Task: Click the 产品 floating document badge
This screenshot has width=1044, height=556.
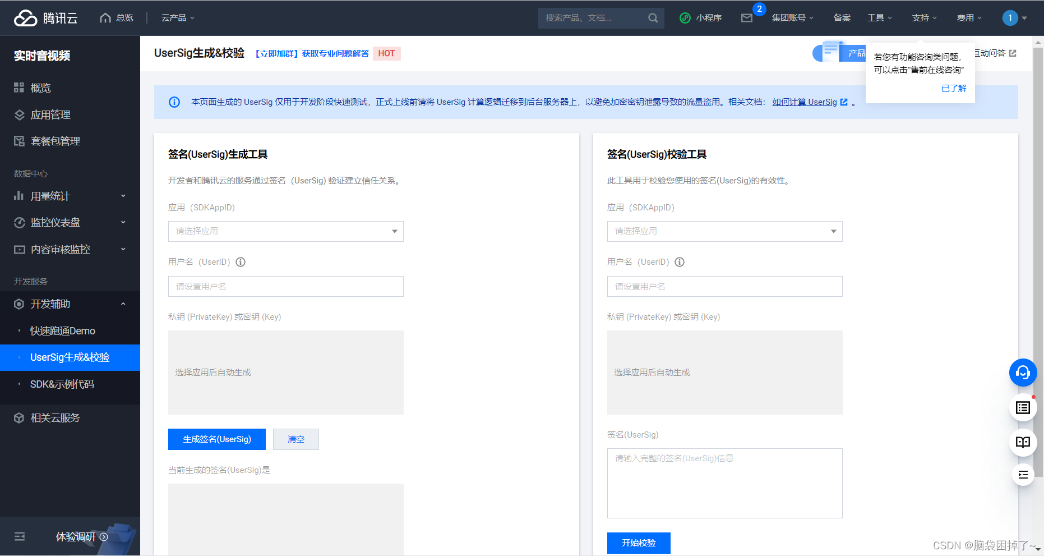Action: click(x=839, y=53)
